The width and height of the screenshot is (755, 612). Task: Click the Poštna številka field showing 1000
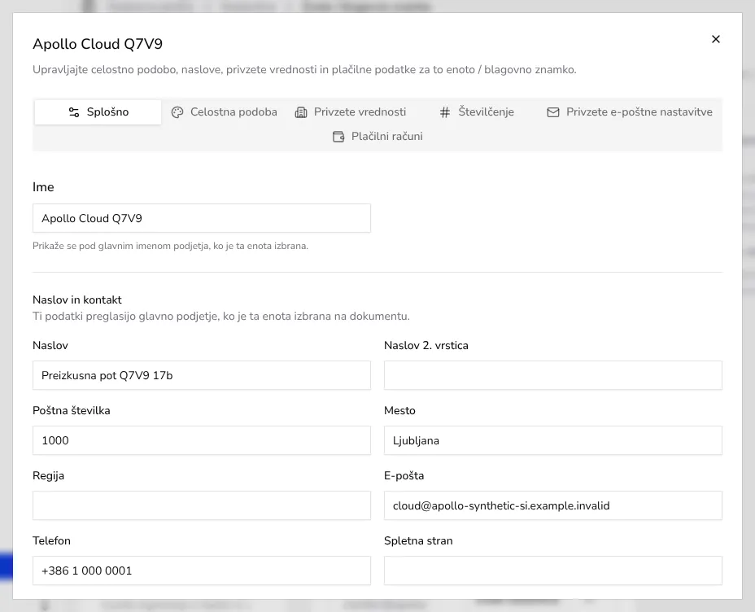tap(202, 440)
